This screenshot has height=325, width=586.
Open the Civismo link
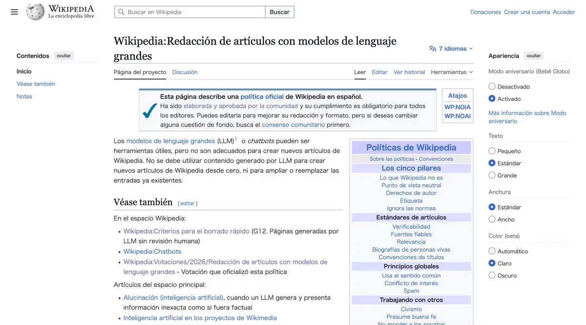coord(411,309)
